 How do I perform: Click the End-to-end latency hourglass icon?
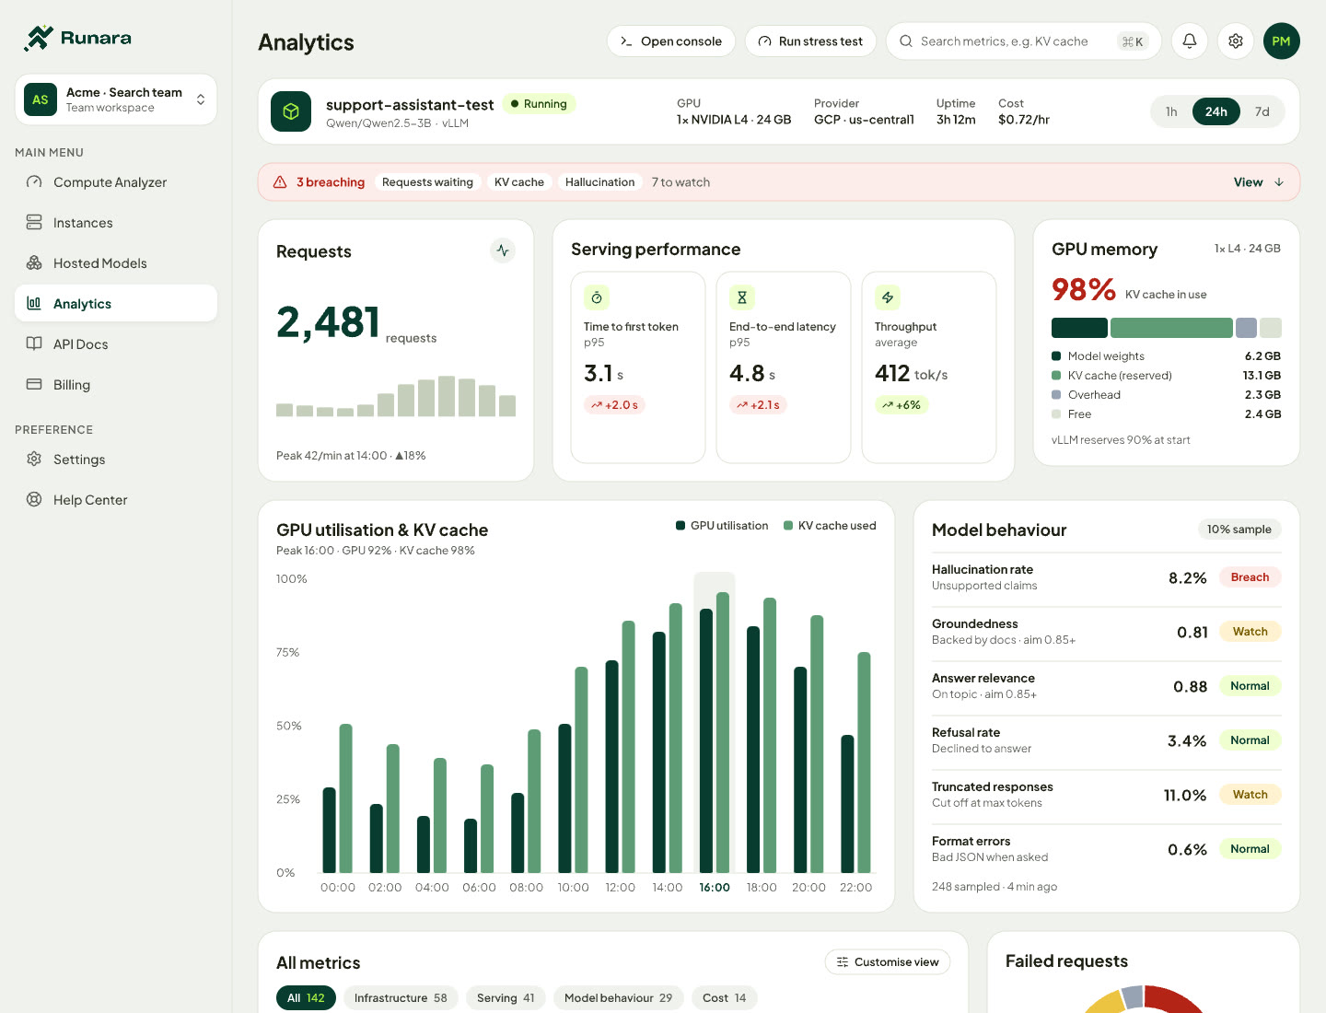pos(742,297)
